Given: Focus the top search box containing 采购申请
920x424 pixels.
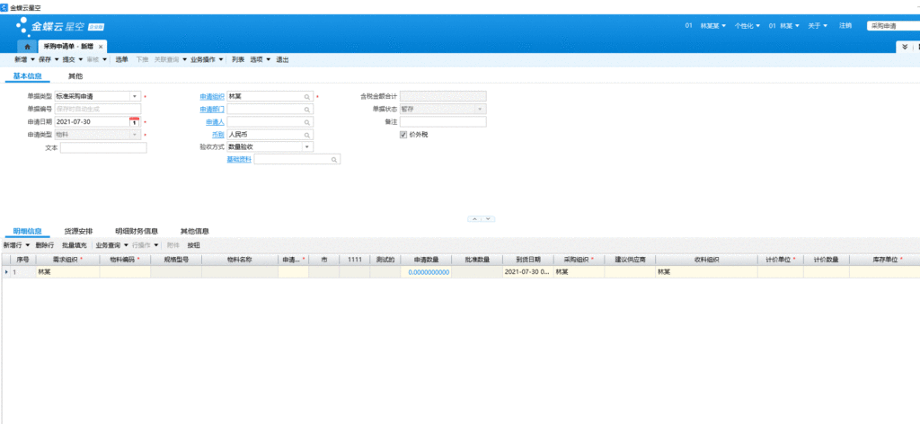Looking at the screenshot, I should pos(893,26).
